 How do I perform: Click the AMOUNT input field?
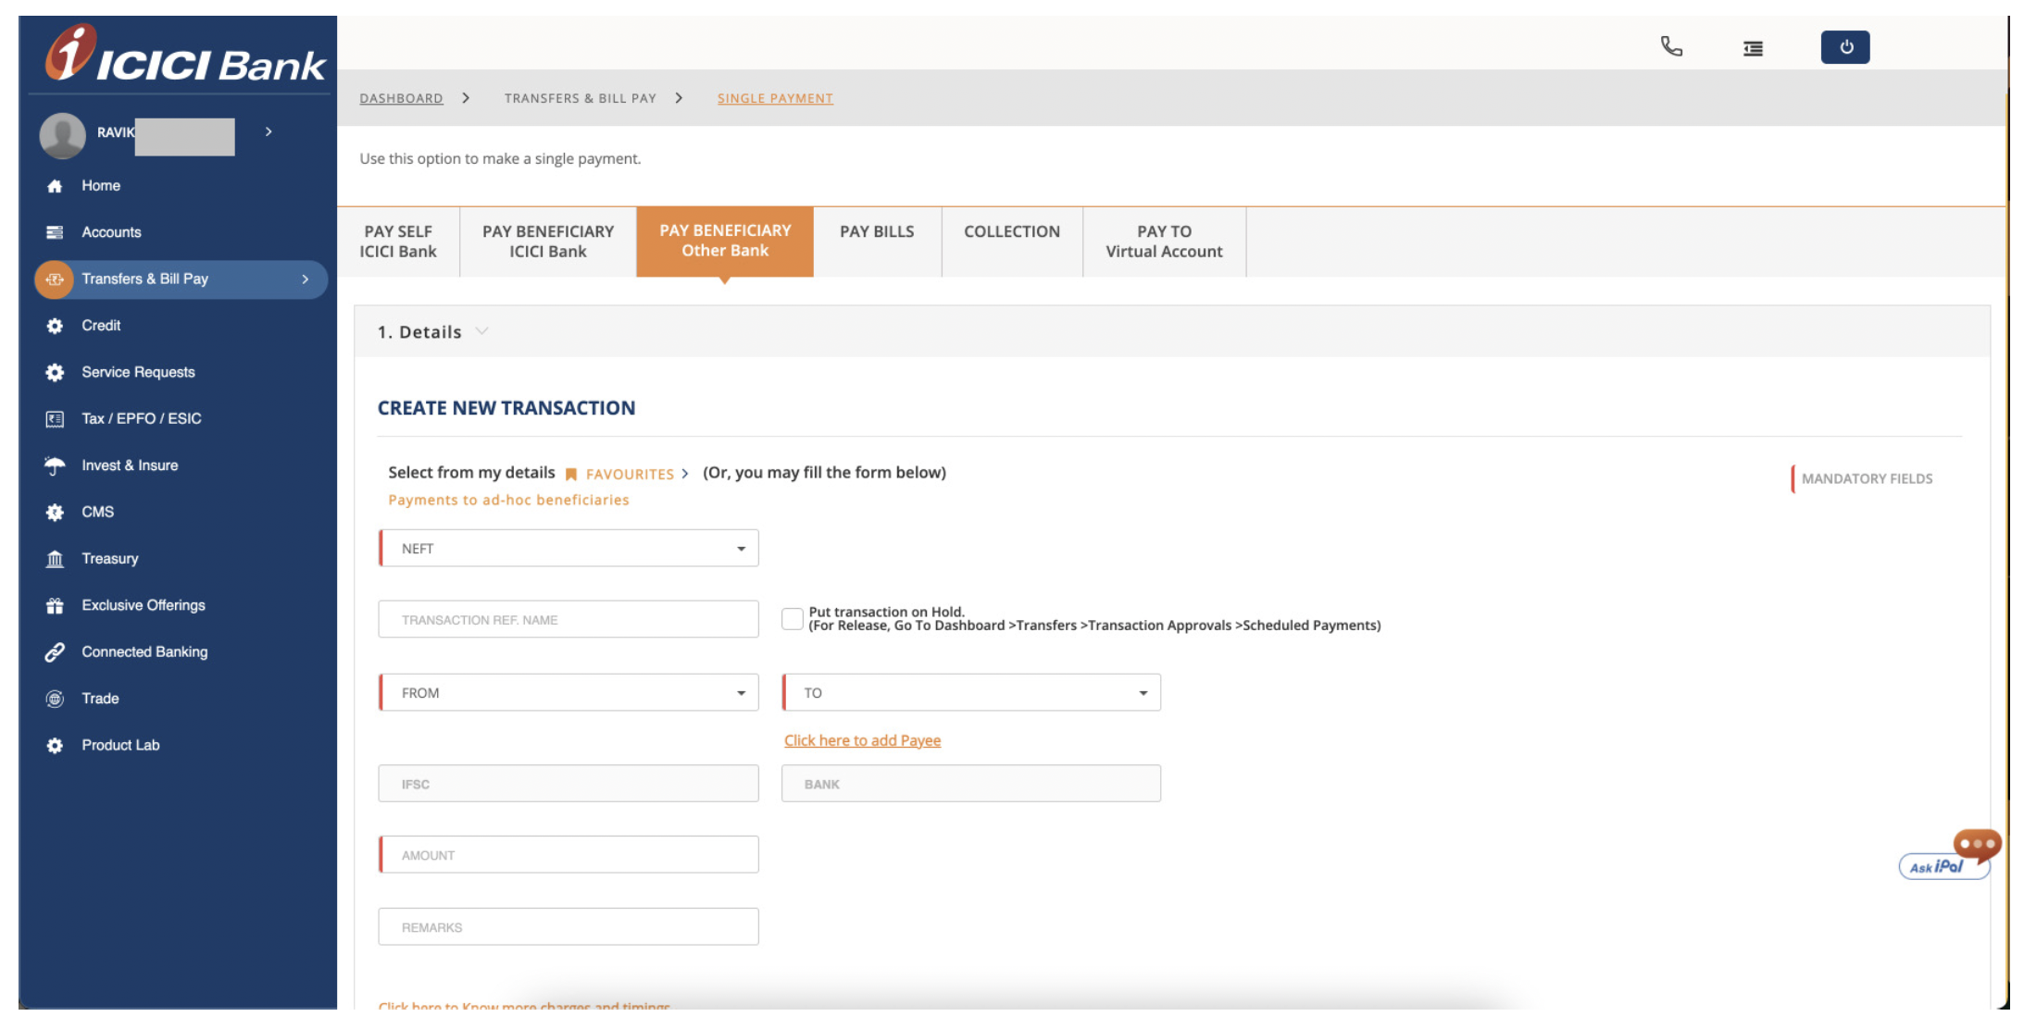pos(568,854)
